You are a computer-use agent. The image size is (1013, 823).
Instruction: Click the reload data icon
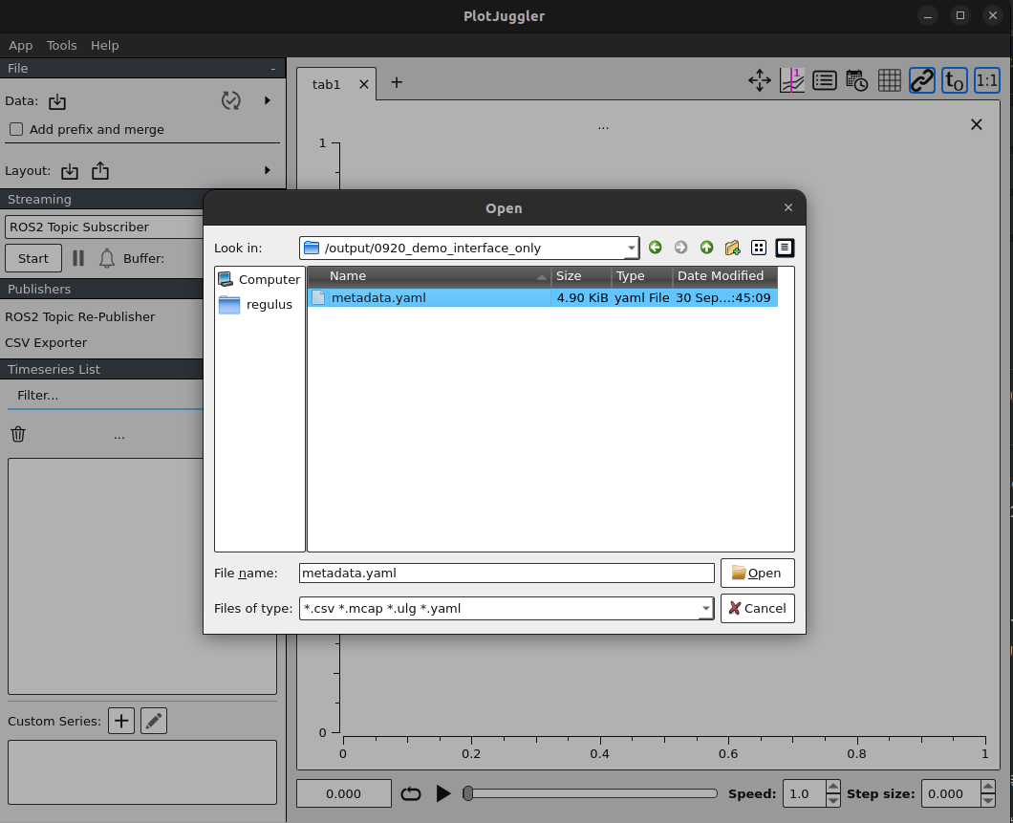coord(230,100)
